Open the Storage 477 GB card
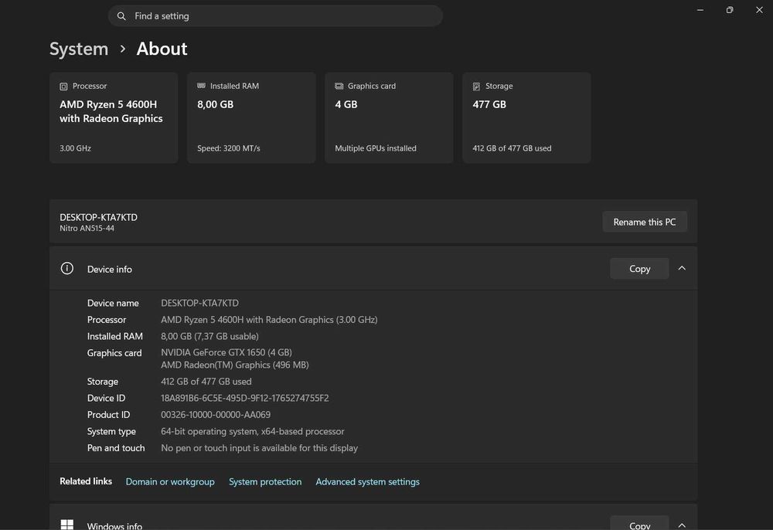Screen dimensions: 773x530 coord(526,117)
